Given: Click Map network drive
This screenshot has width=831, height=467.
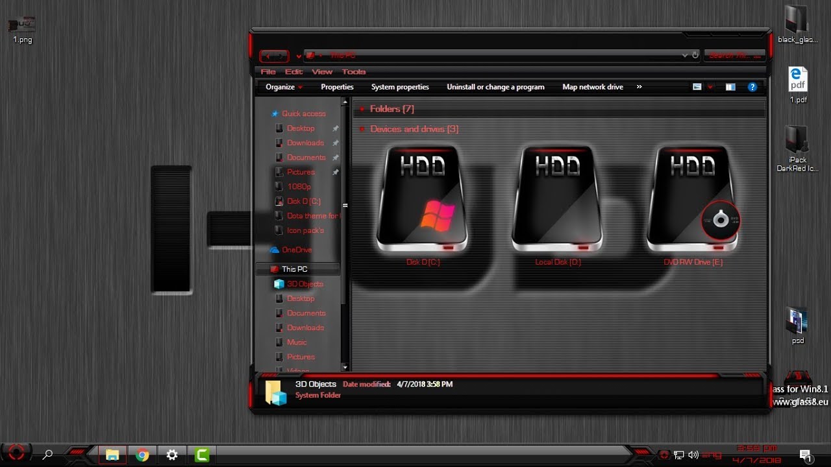Looking at the screenshot, I should coord(592,86).
